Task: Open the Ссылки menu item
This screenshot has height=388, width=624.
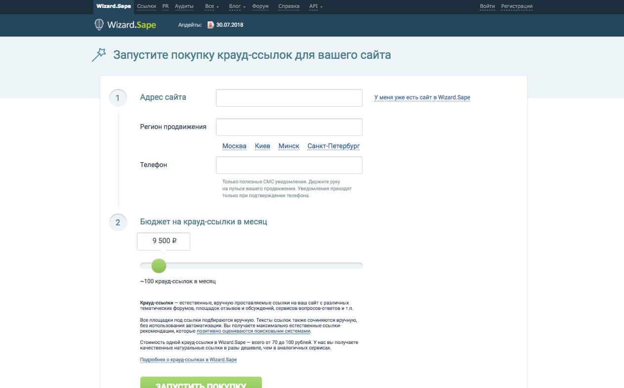Action: [x=147, y=6]
